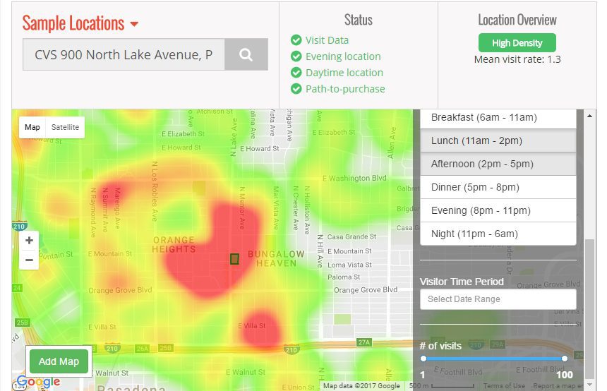Click the Google logo on map
Image resolution: width=607 pixels, height=391 pixels.
[x=38, y=382]
